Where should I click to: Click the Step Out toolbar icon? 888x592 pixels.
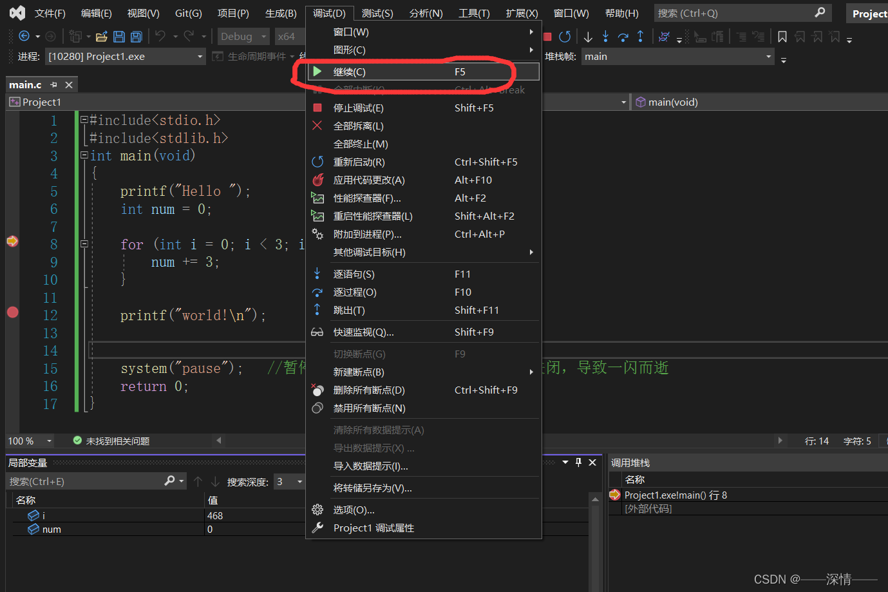(640, 37)
